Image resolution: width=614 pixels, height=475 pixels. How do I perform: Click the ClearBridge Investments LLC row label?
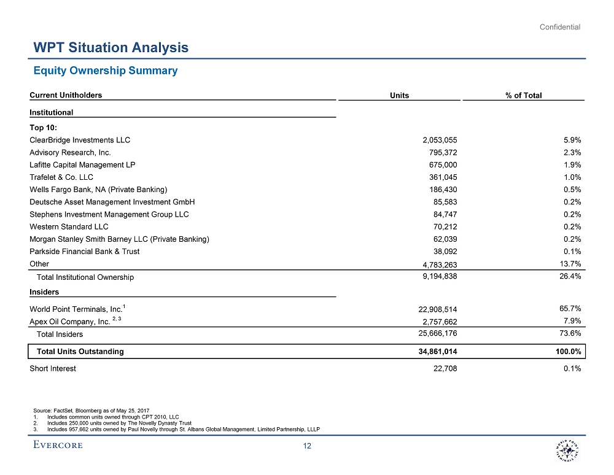(x=80, y=140)
